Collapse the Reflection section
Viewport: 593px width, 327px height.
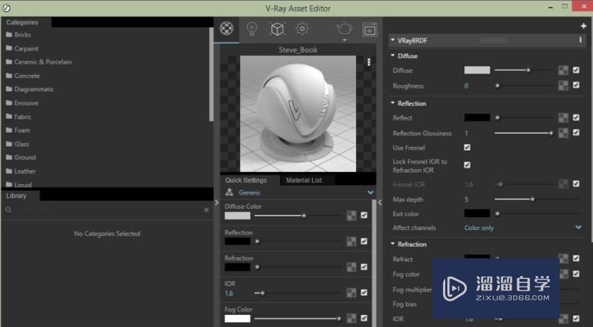click(x=393, y=103)
